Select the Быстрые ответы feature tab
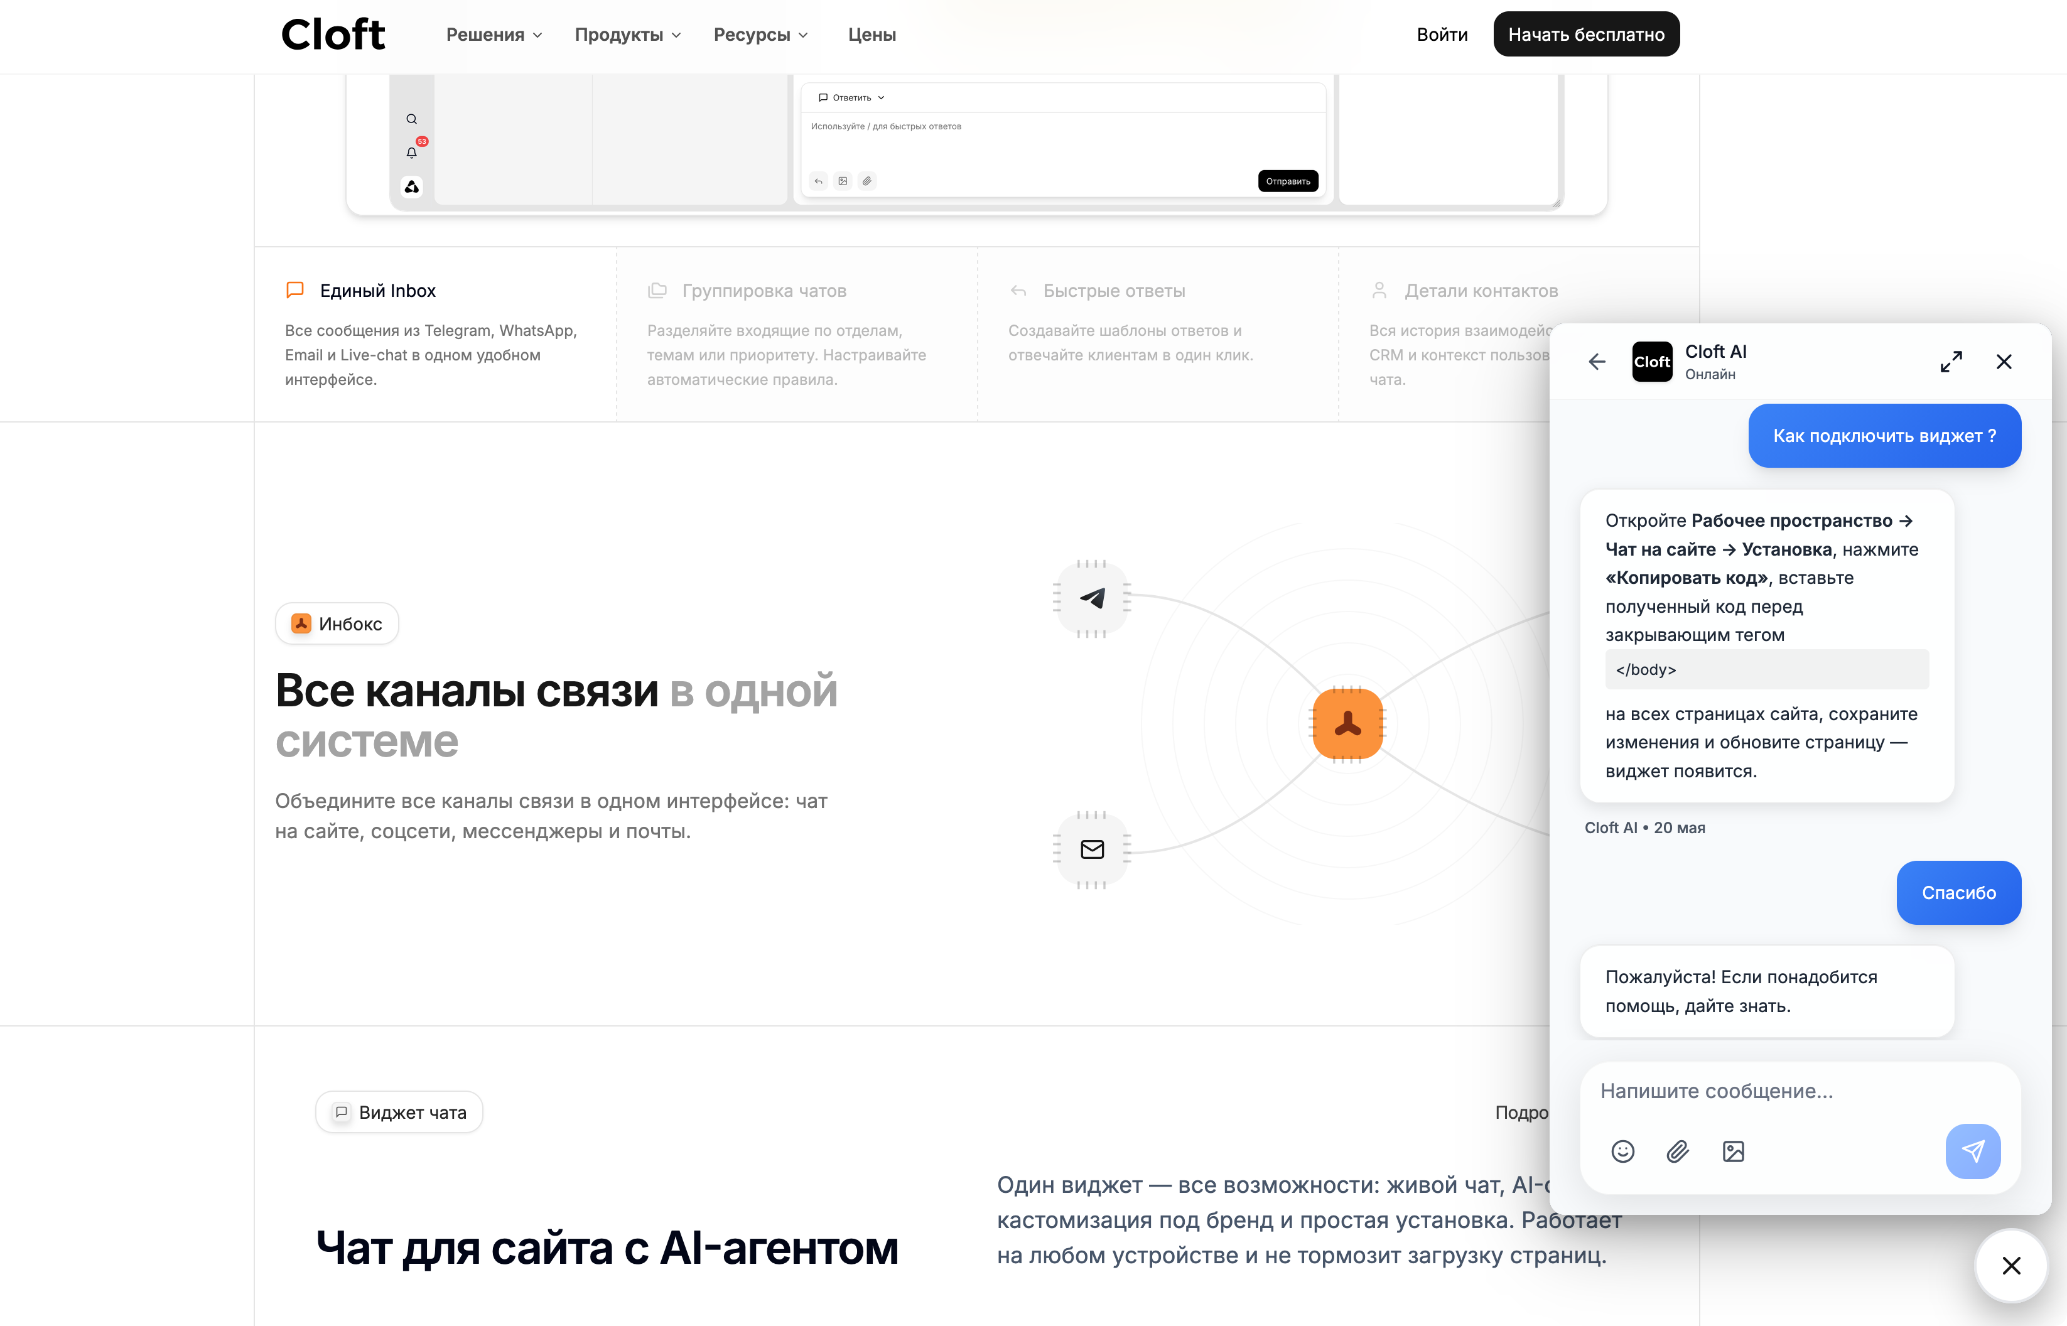 click(1157, 334)
